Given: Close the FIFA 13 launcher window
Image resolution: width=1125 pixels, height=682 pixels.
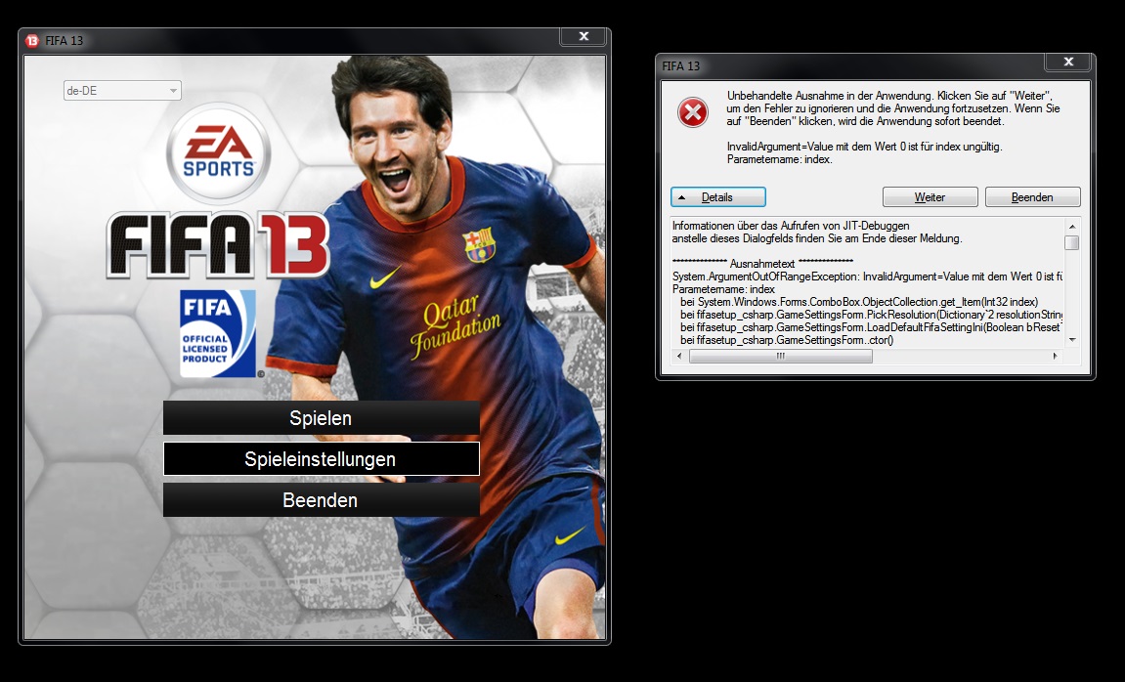Looking at the screenshot, I should point(584,36).
